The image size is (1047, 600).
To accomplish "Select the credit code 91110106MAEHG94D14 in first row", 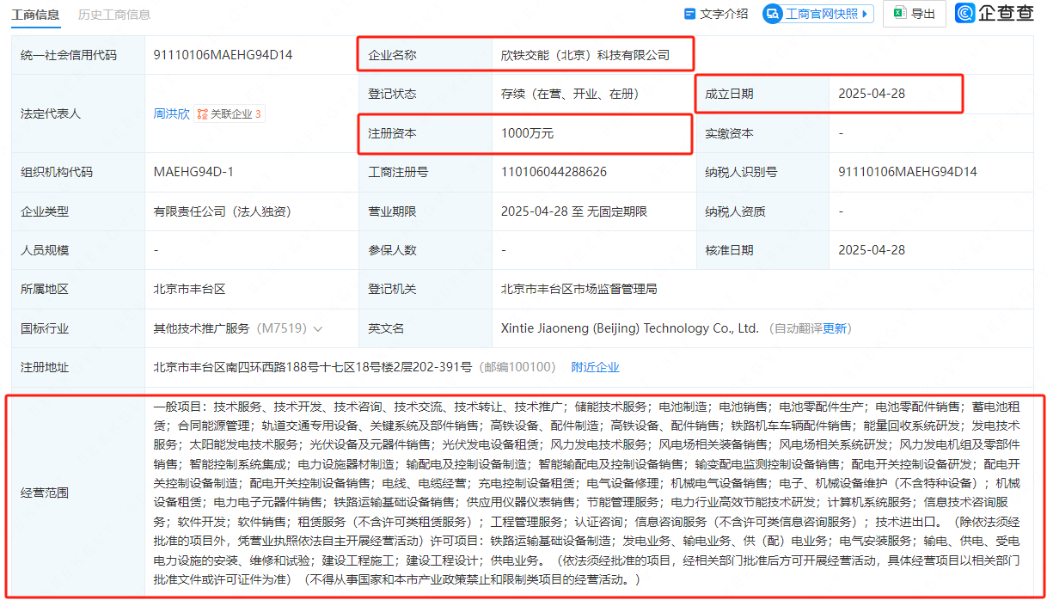I will pyautogui.click(x=223, y=55).
